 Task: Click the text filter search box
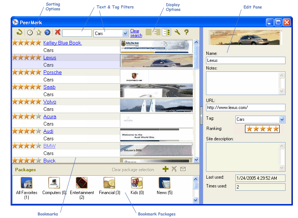pos(77,33)
